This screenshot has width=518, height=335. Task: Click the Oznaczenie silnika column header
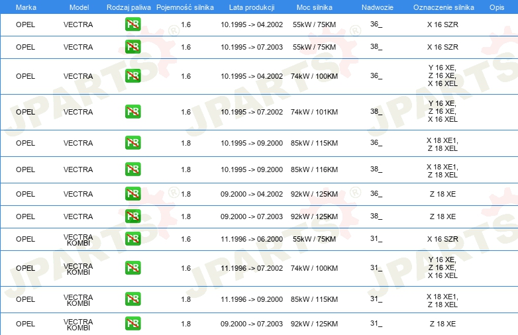(444, 7)
